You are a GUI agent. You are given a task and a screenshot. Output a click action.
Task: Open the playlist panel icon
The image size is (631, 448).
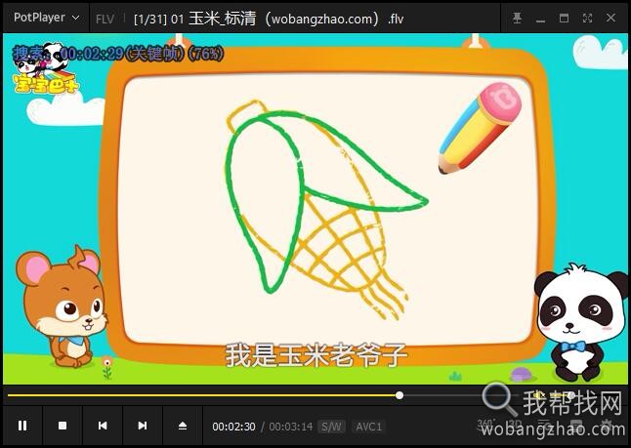(544, 425)
